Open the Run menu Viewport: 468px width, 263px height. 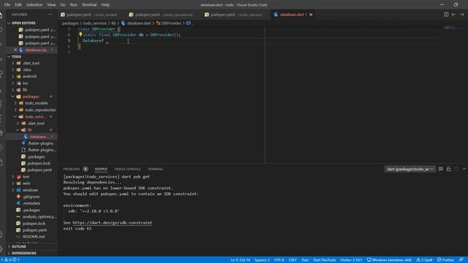[73, 4]
